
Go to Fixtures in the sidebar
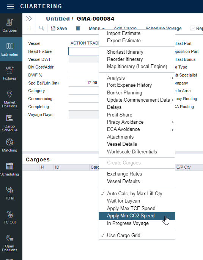pos(9,73)
